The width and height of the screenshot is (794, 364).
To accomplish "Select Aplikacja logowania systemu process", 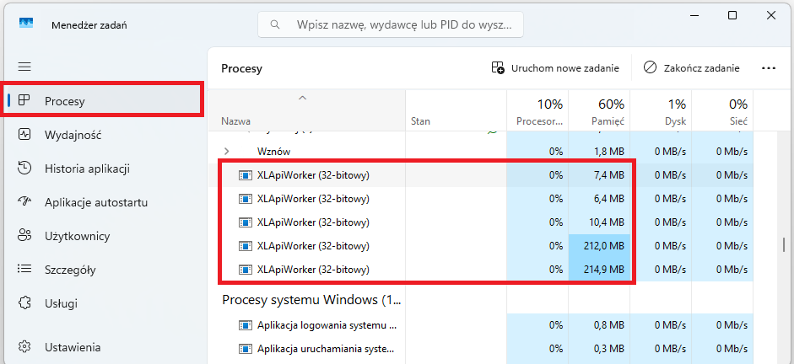I will pos(481,325).
